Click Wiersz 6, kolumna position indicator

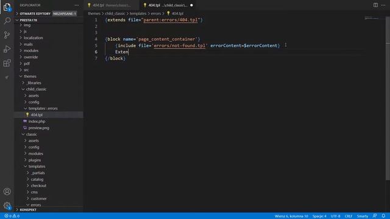[291, 216]
